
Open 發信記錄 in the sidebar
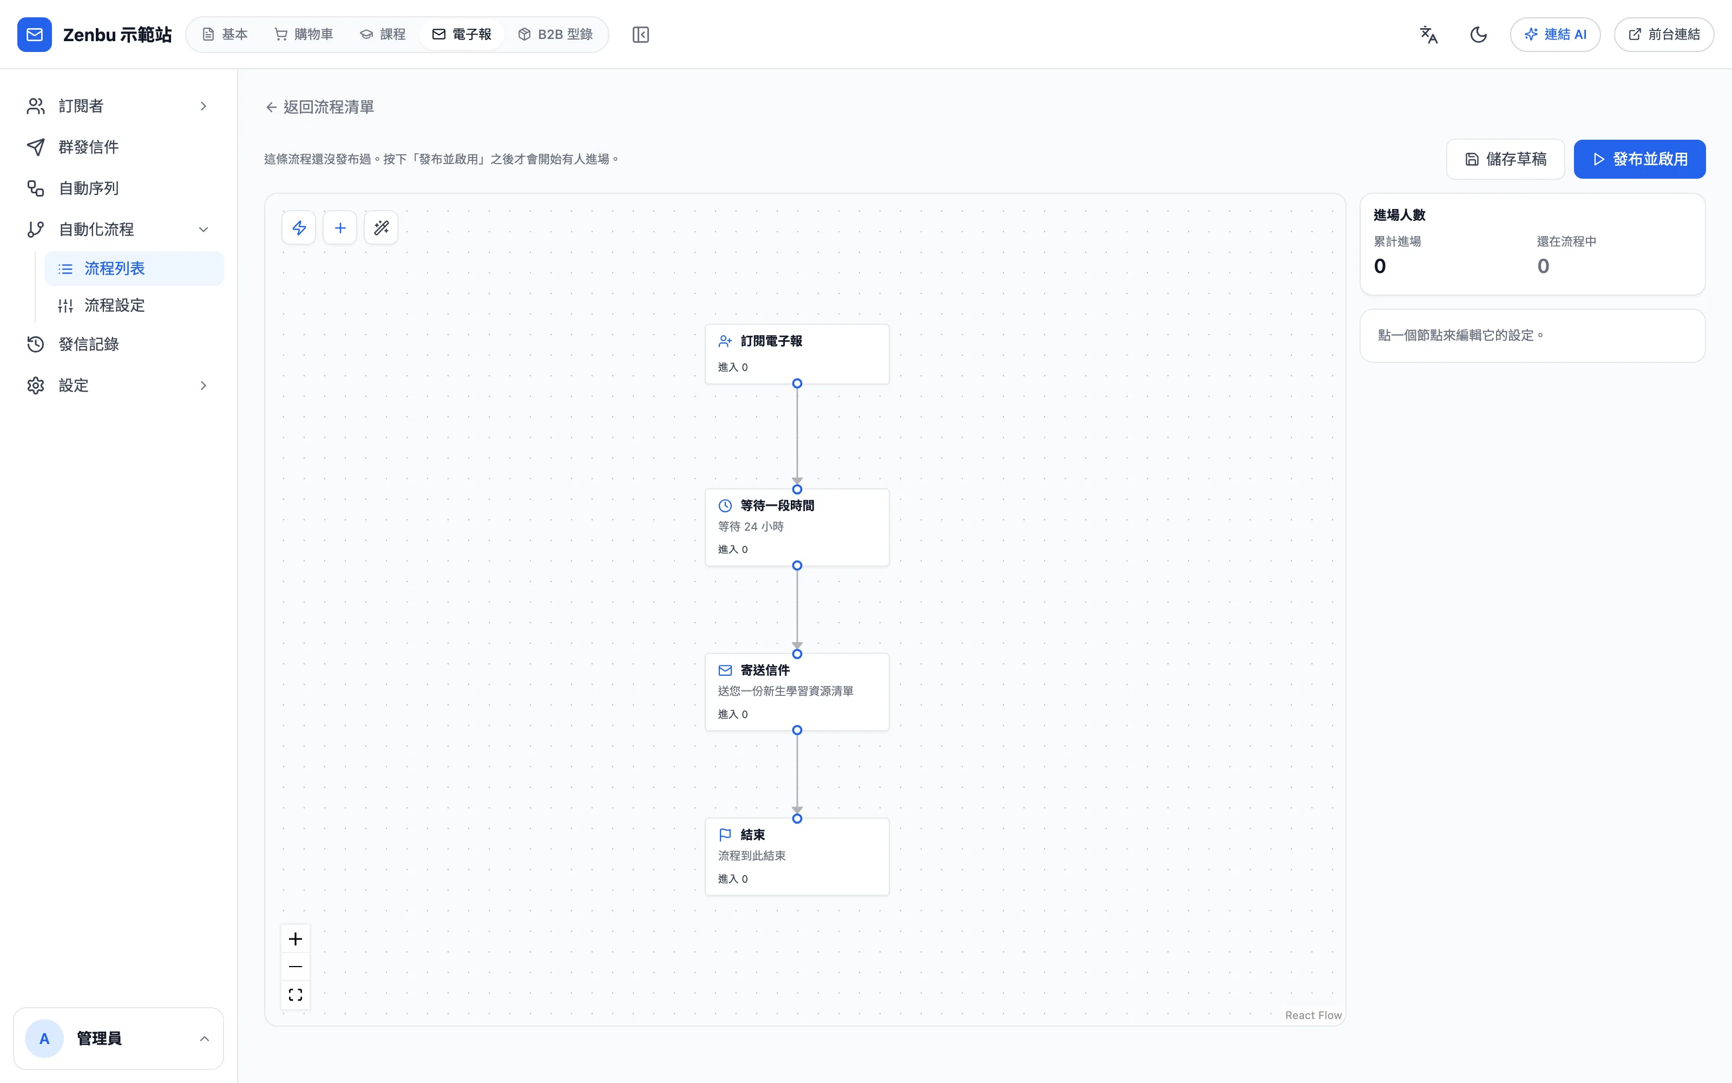(x=118, y=344)
